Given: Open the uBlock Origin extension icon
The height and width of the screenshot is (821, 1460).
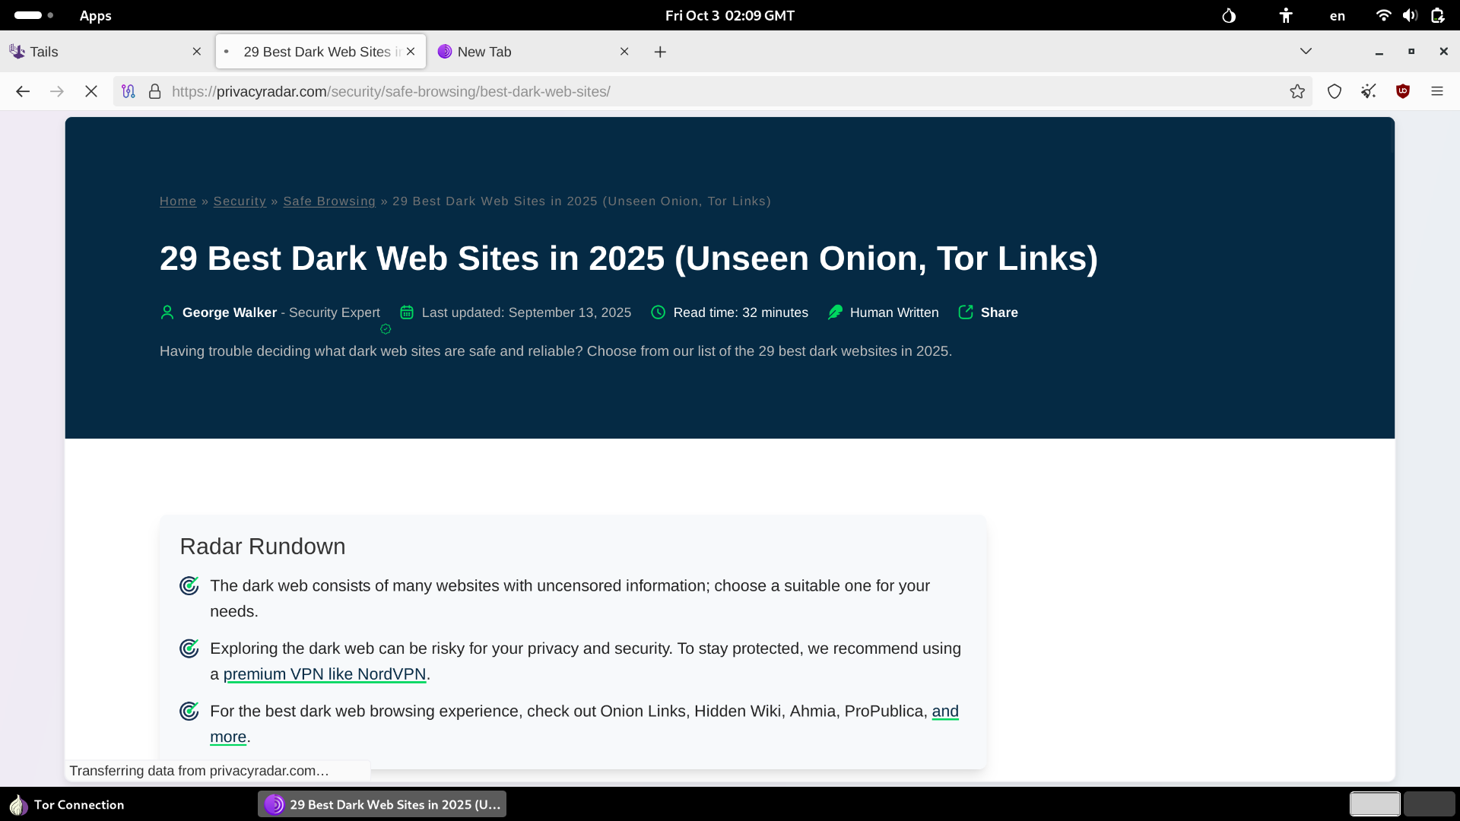Looking at the screenshot, I should (x=1403, y=91).
